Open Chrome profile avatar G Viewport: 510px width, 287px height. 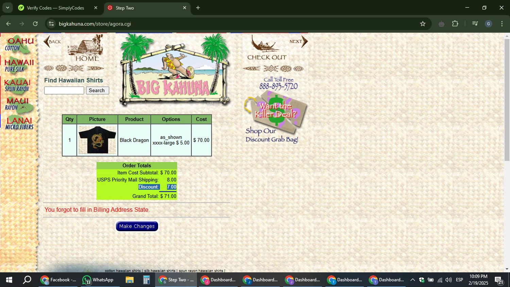point(488,24)
